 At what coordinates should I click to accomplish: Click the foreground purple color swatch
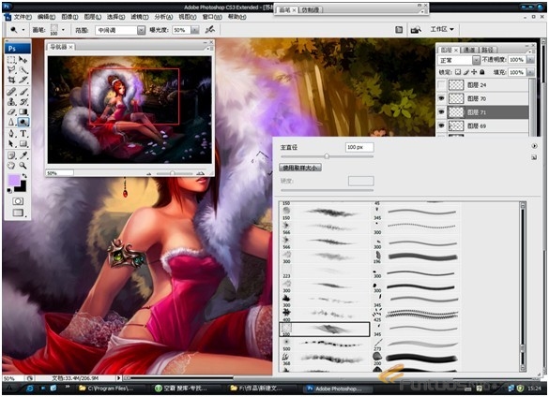(x=14, y=181)
